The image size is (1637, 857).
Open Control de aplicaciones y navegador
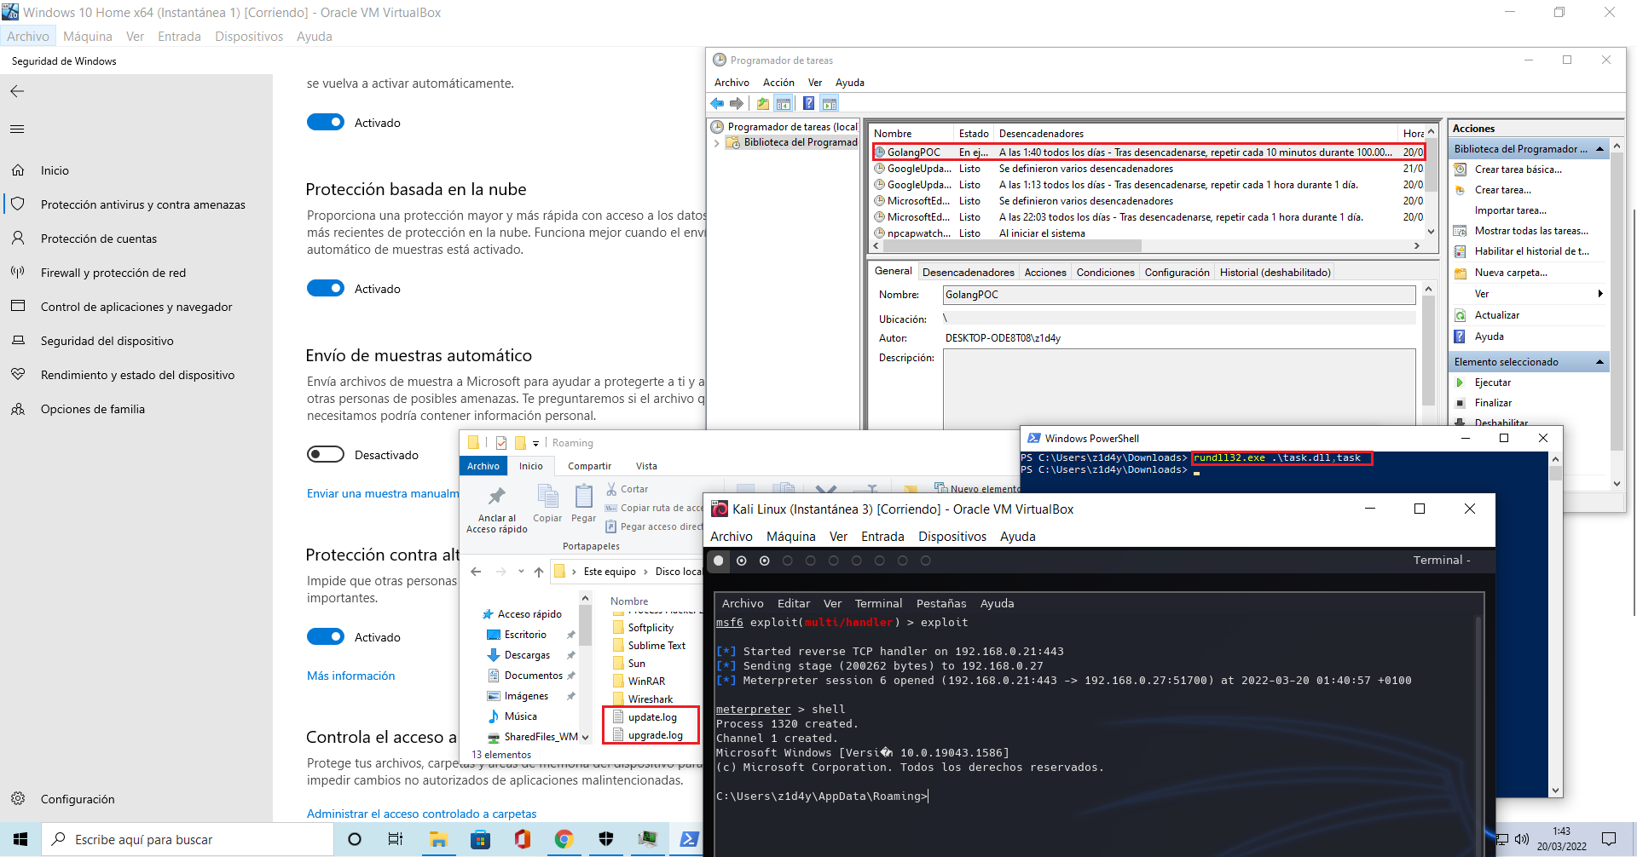coord(136,307)
